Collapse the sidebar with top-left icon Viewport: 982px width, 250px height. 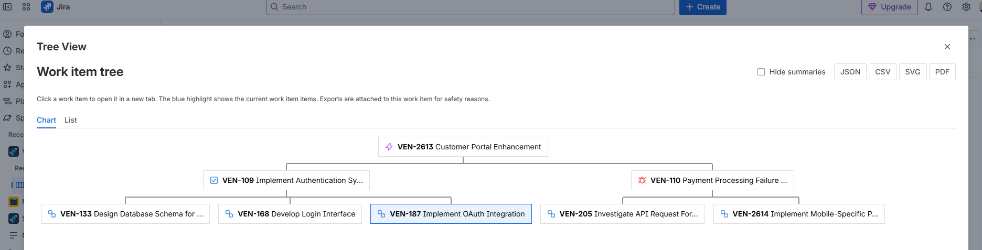point(7,7)
